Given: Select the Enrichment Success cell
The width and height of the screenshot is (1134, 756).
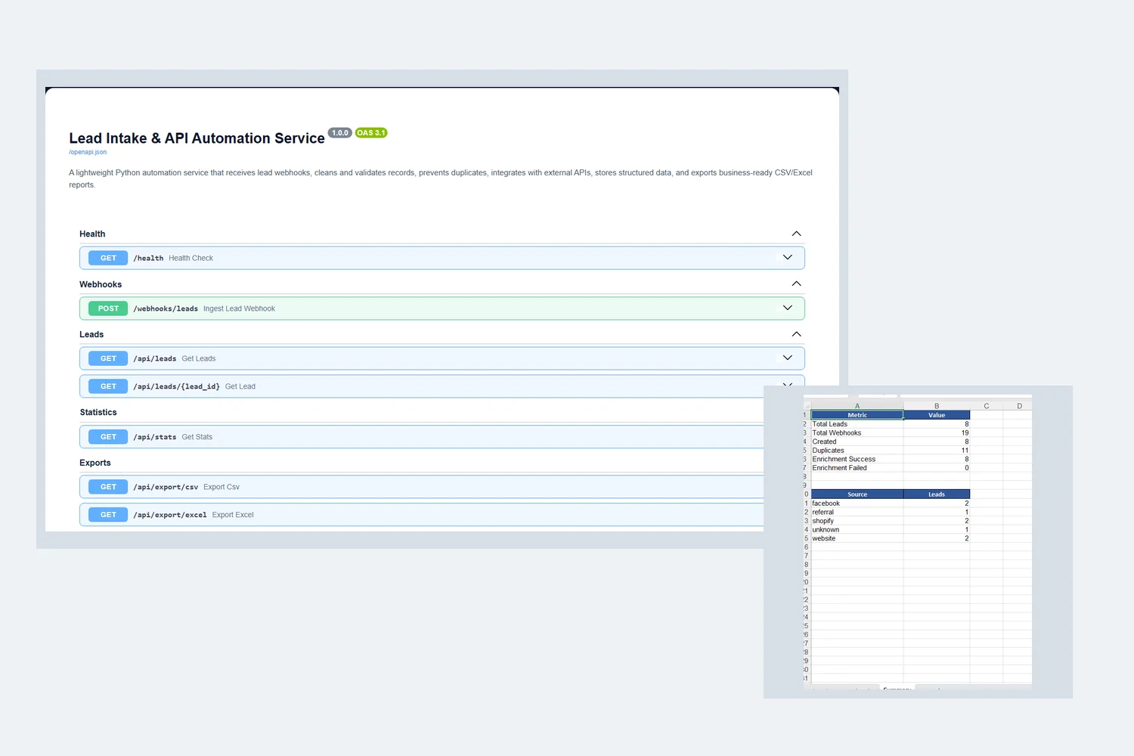Looking at the screenshot, I should 857,459.
